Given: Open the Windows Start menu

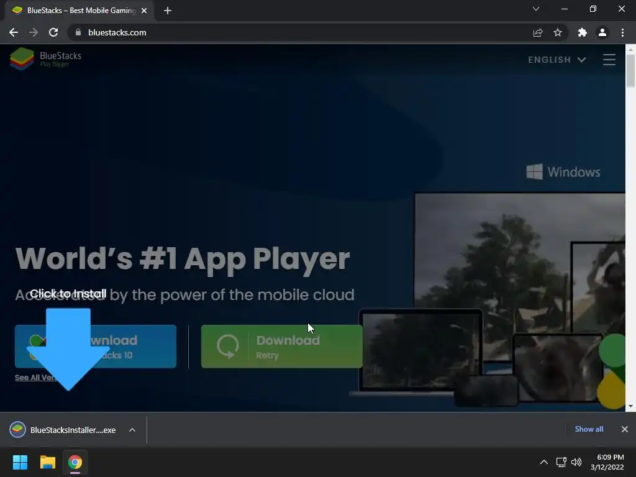Looking at the screenshot, I should click(20, 462).
